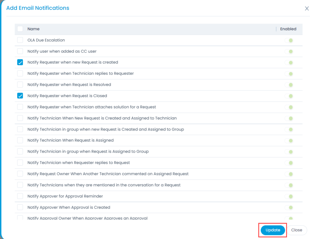Screen dimensions: 314x239
Task: Check Notify Request Owner When Another Technician commented
Action: coord(20,174)
